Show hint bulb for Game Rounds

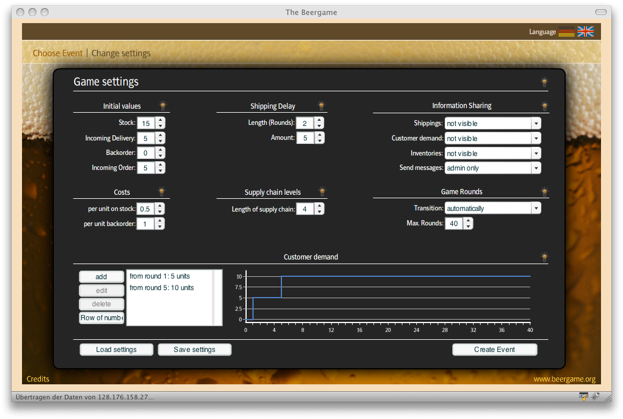pyautogui.click(x=544, y=192)
